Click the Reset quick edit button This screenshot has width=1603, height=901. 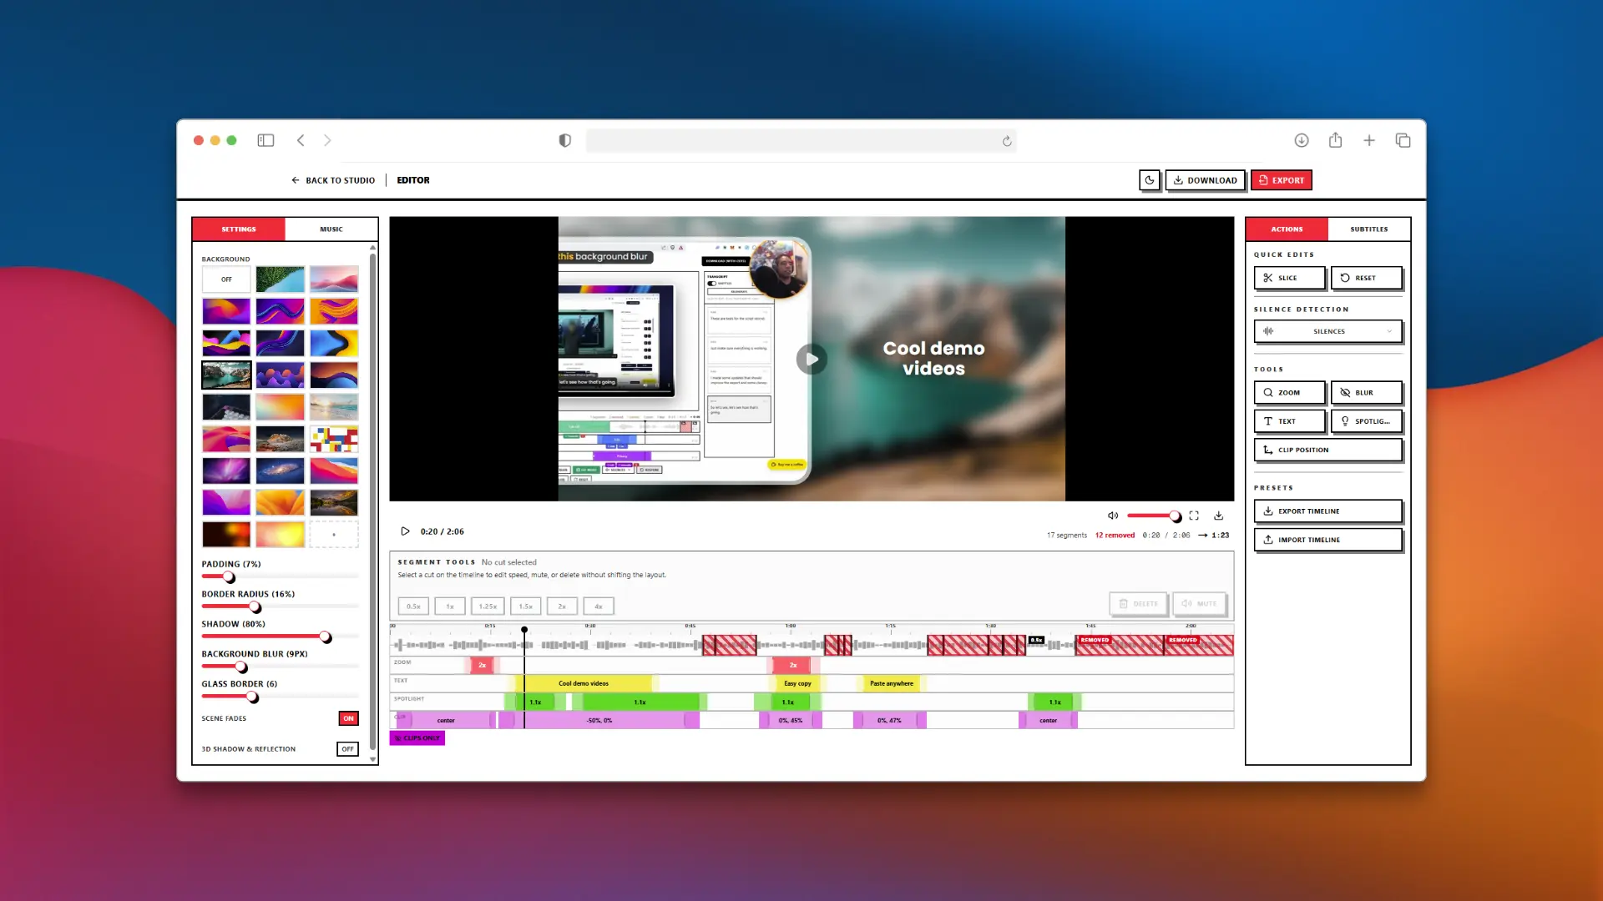(1366, 278)
